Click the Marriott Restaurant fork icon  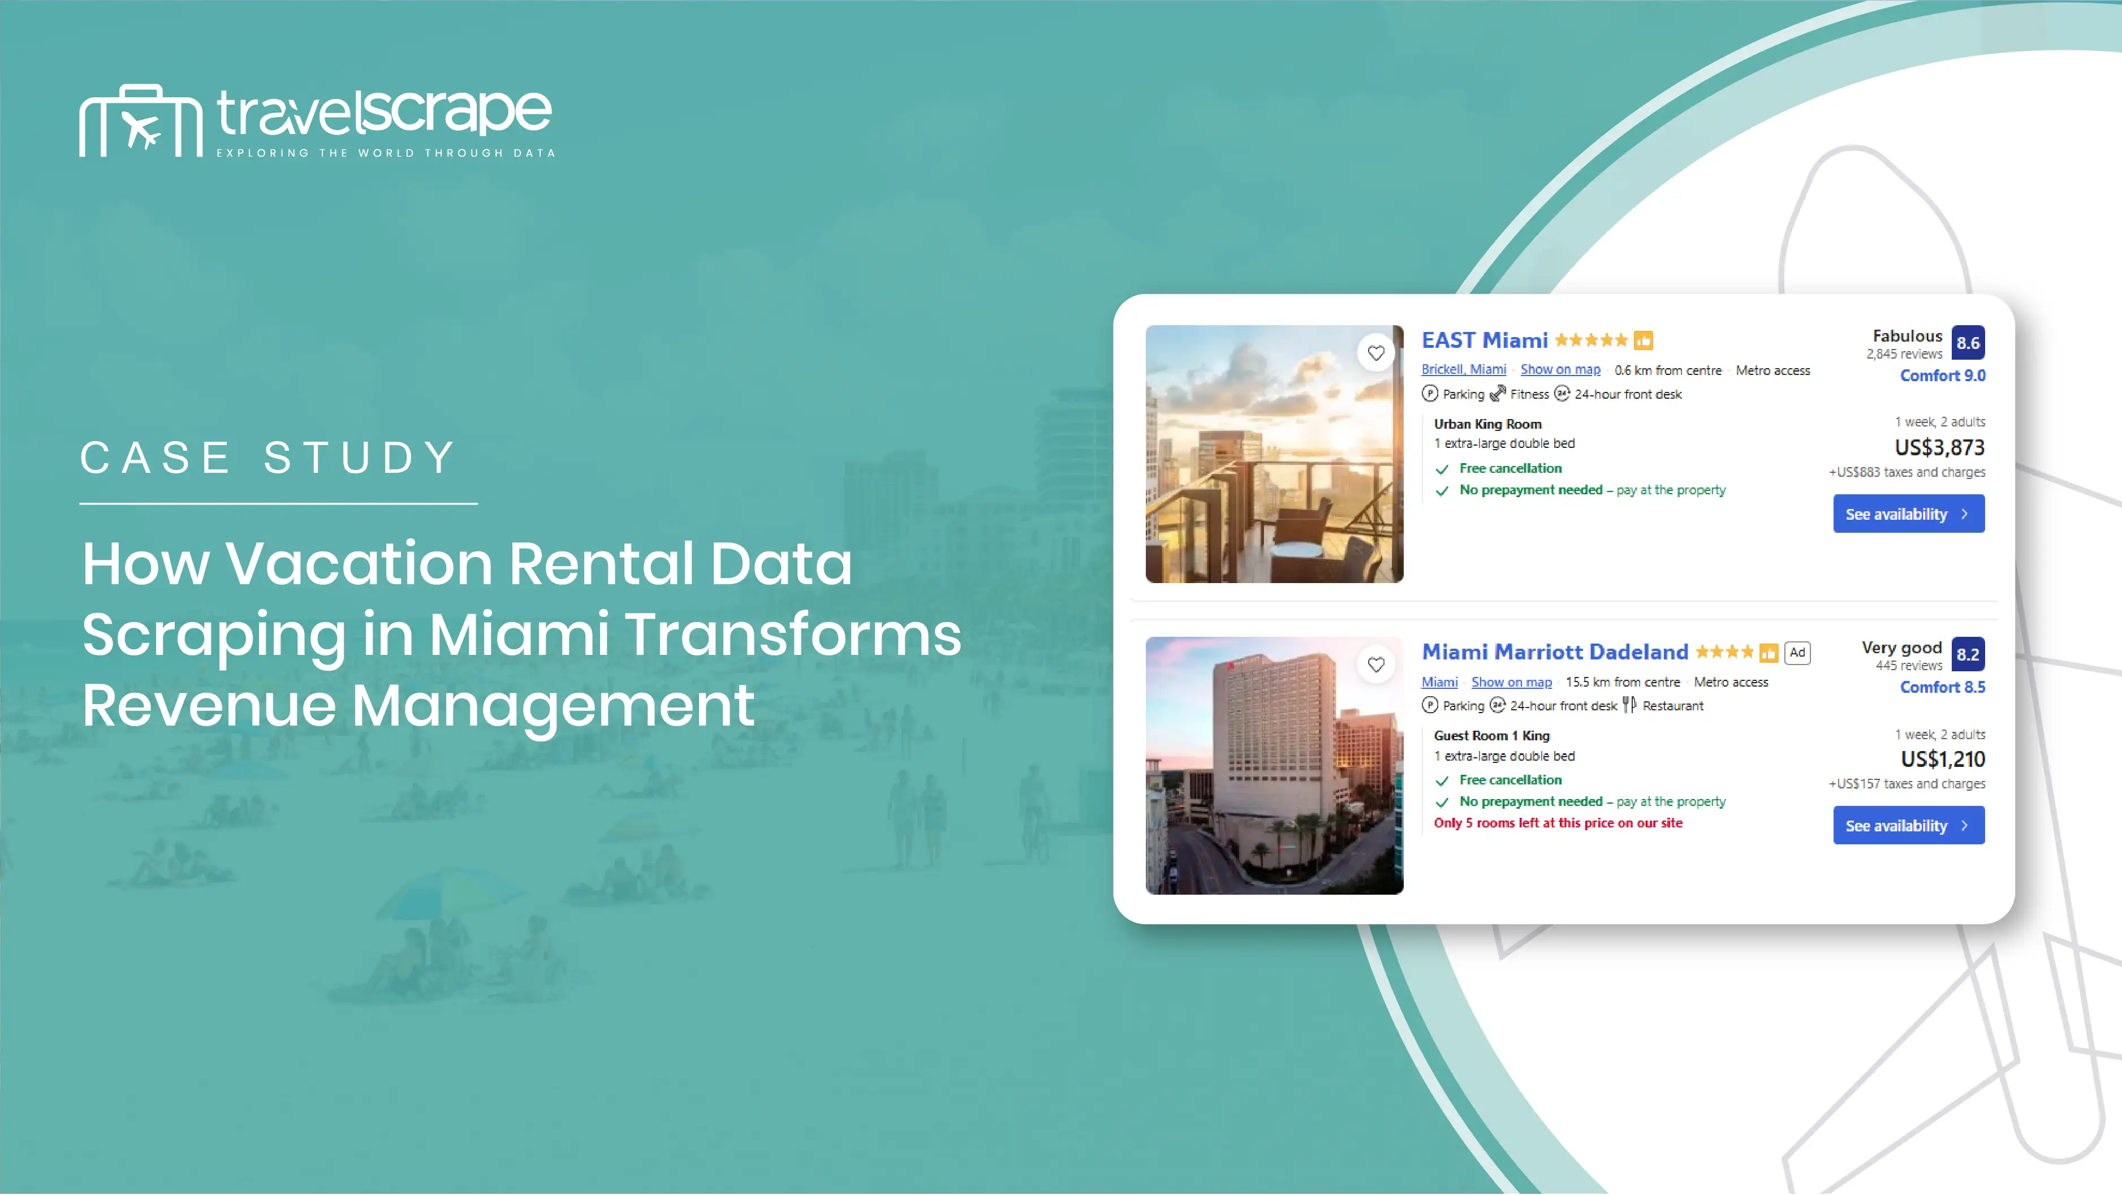pyautogui.click(x=1629, y=705)
